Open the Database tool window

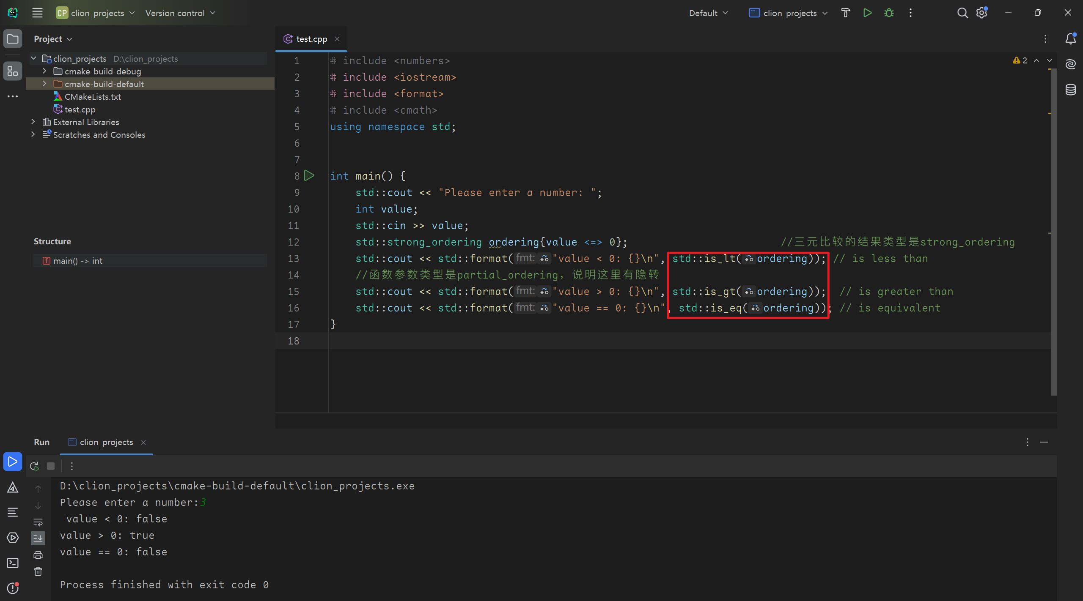click(x=1070, y=90)
